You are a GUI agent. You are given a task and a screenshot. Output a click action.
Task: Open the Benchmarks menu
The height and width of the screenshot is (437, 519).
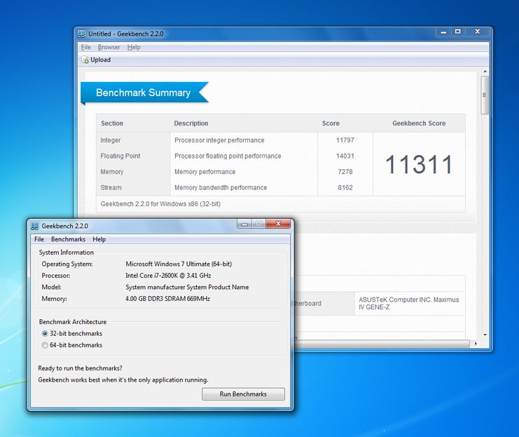pyautogui.click(x=68, y=239)
